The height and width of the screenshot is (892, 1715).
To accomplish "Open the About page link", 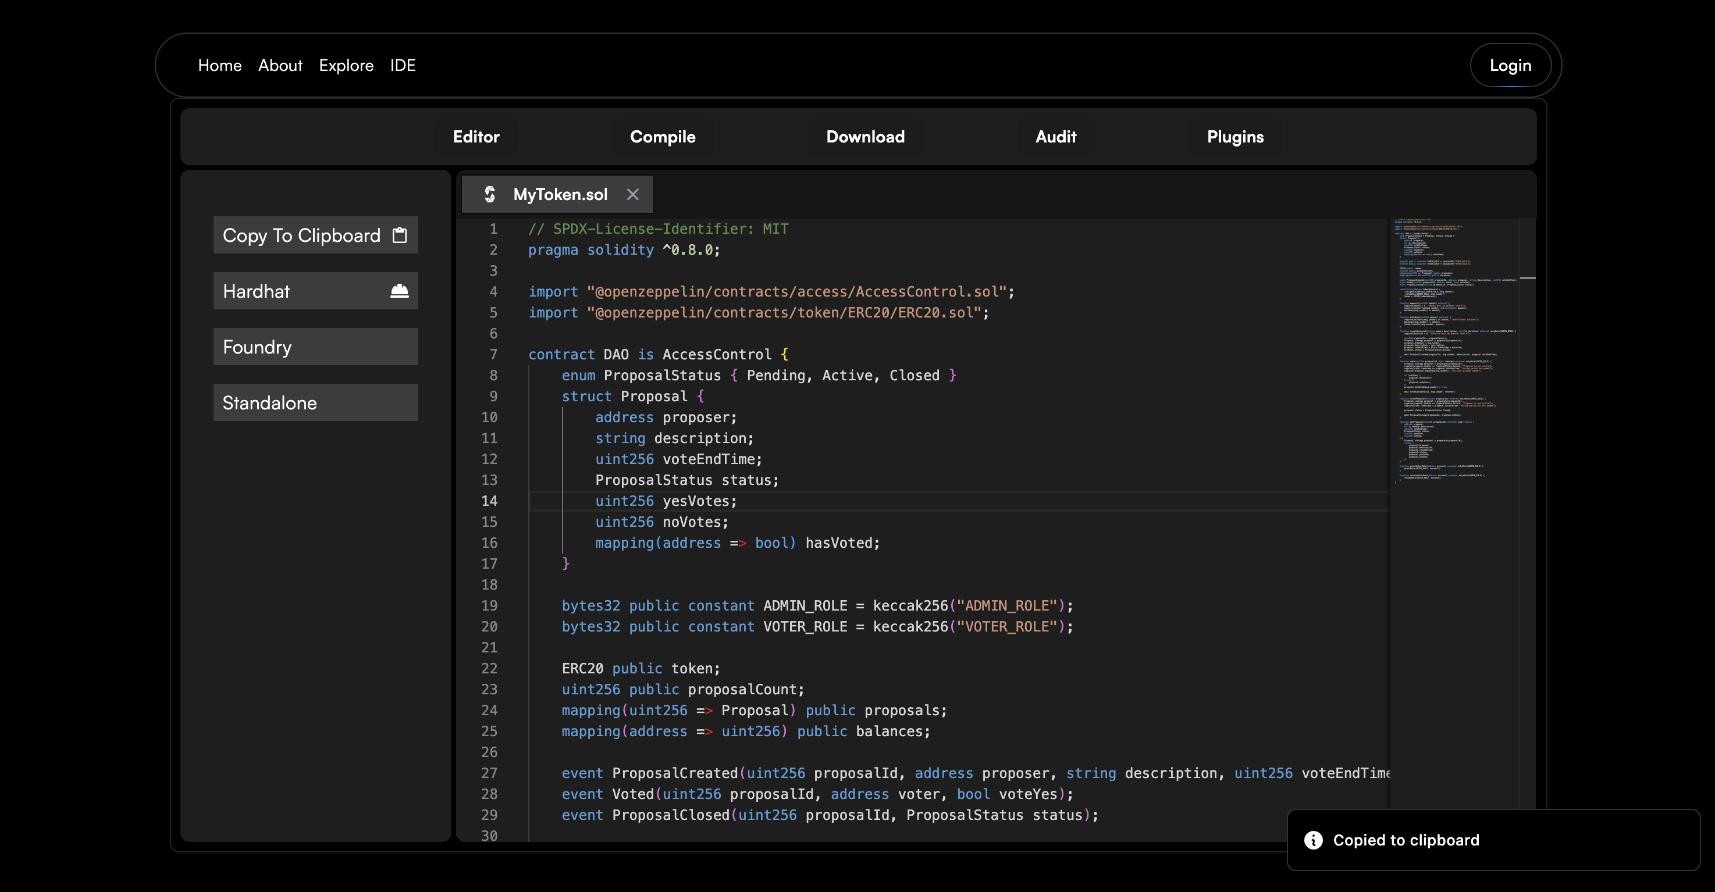I will pos(280,65).
